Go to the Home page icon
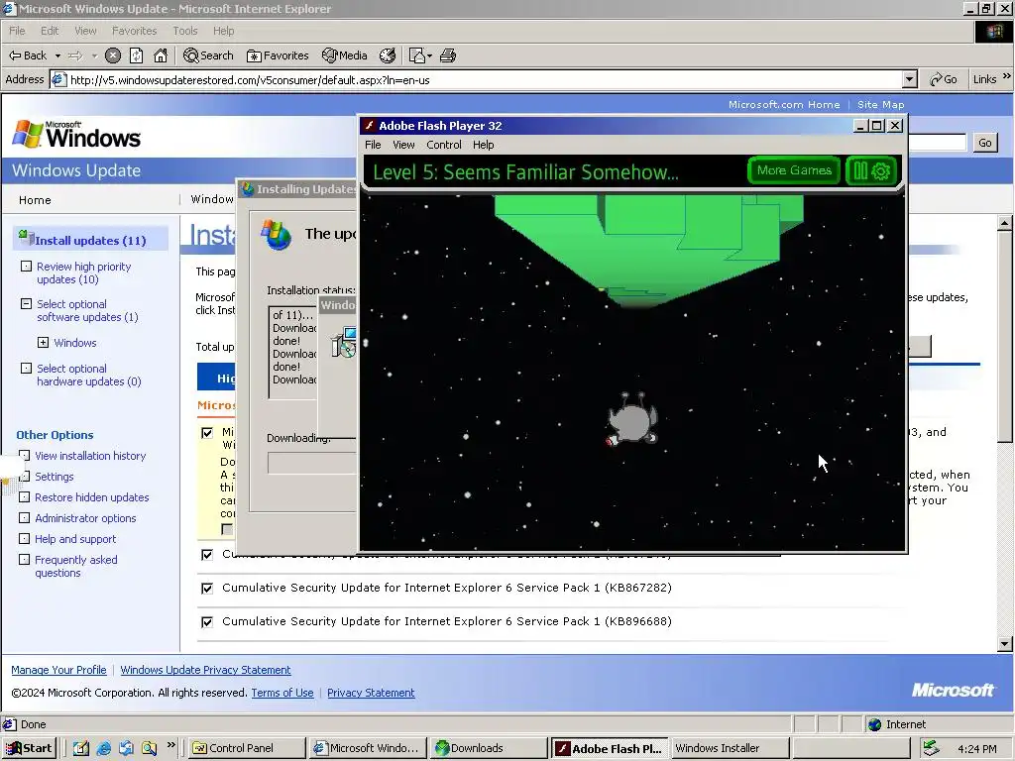This screenshot has width=1015, height=761. pyautogui.click(x=161, y=55)
